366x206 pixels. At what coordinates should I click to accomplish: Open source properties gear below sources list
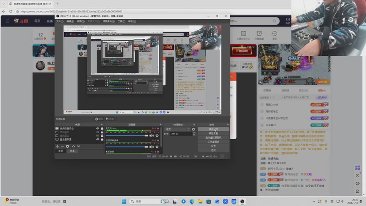(67, 146)
